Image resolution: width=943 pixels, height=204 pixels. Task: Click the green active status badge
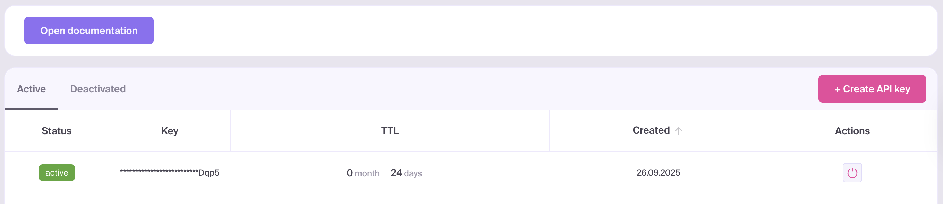[57, 172]
